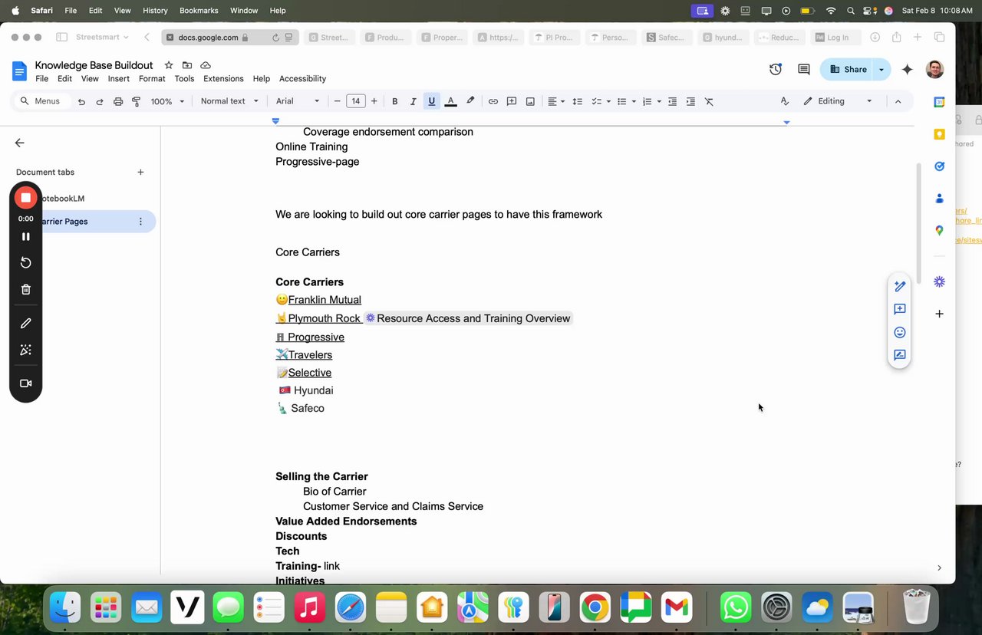Open the Arial font dropdown

[298, 101]
